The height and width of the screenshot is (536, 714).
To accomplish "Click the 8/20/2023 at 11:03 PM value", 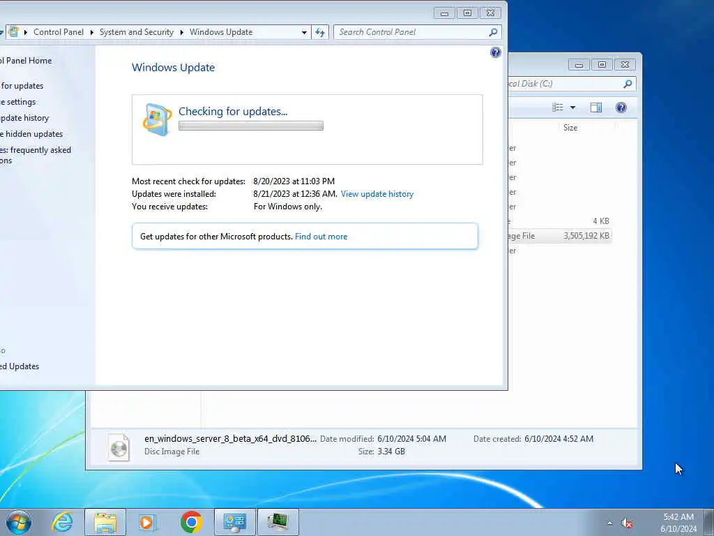I will 294,181.
